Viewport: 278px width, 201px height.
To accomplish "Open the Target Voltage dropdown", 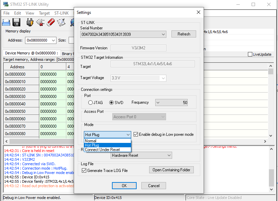I will [163, 78].
